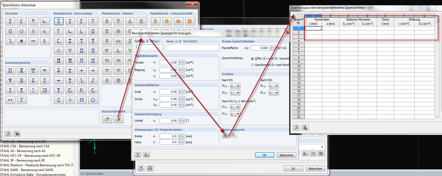Click OK in Benutzerdefinierten Querschnitt erzeugen dialog
This screenshot has width=442, height=176.
[264, 155]
